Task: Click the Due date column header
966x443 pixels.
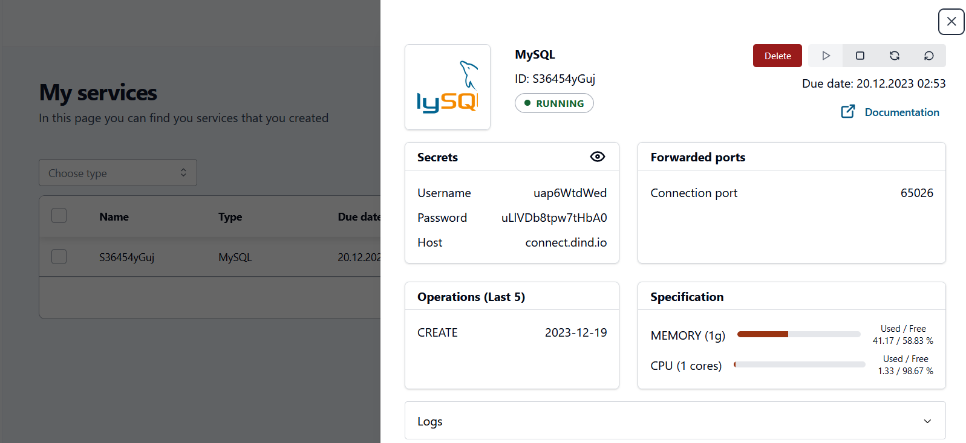Action: (359, 217)
